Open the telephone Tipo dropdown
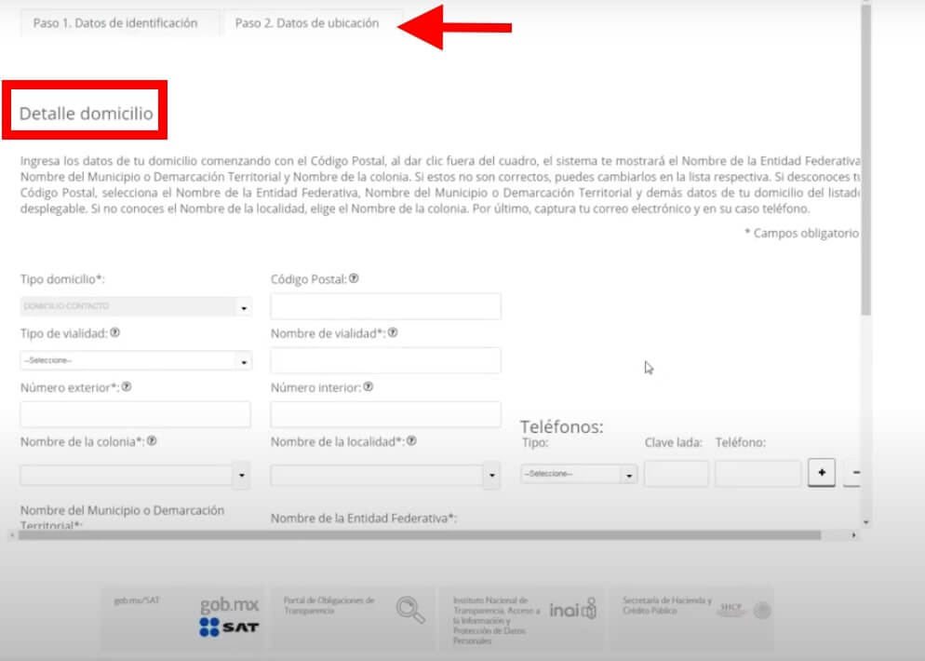This screenshot has height=661, width=925. (629, 475)
